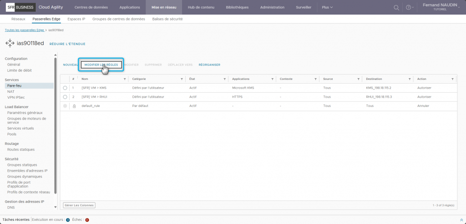Click the Applications column filter icon
This screenshot has width=466, height=224.
[x=272, y=79]
